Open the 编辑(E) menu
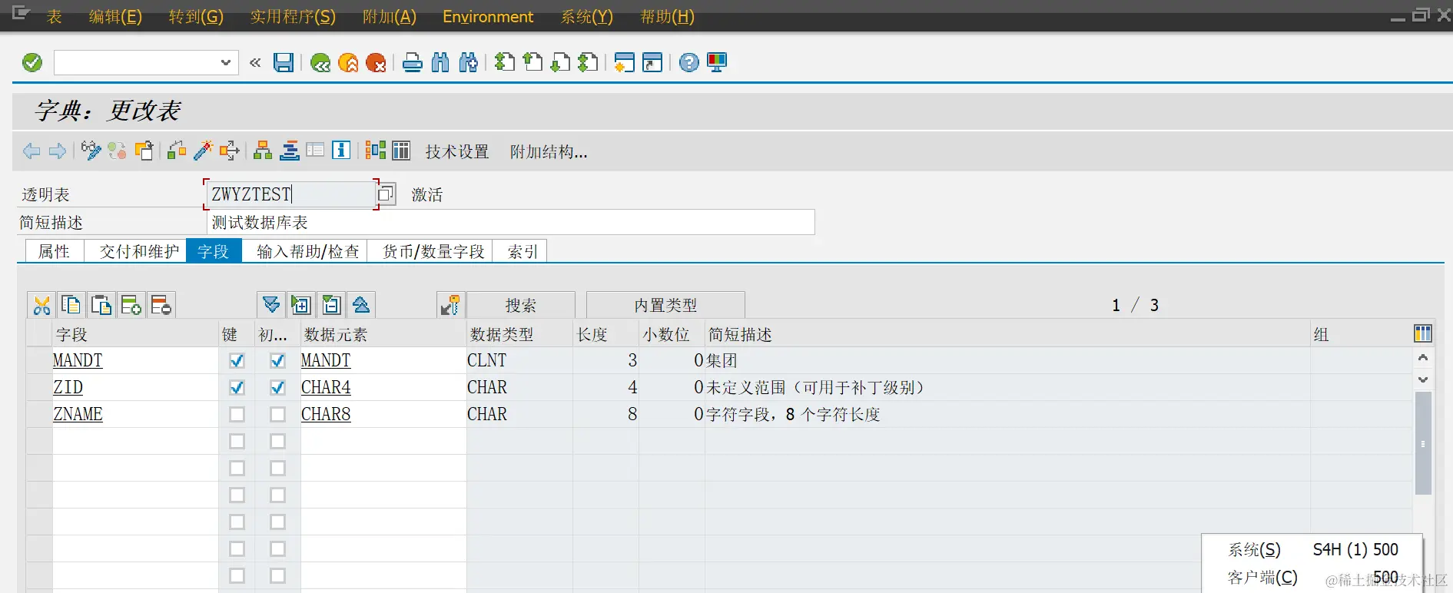1453x593 pixels. (115, 16)
